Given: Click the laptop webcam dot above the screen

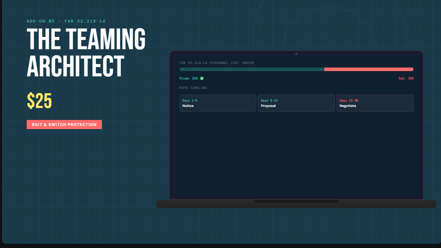Looking at the screenshot, I should (x=296, y=53).
